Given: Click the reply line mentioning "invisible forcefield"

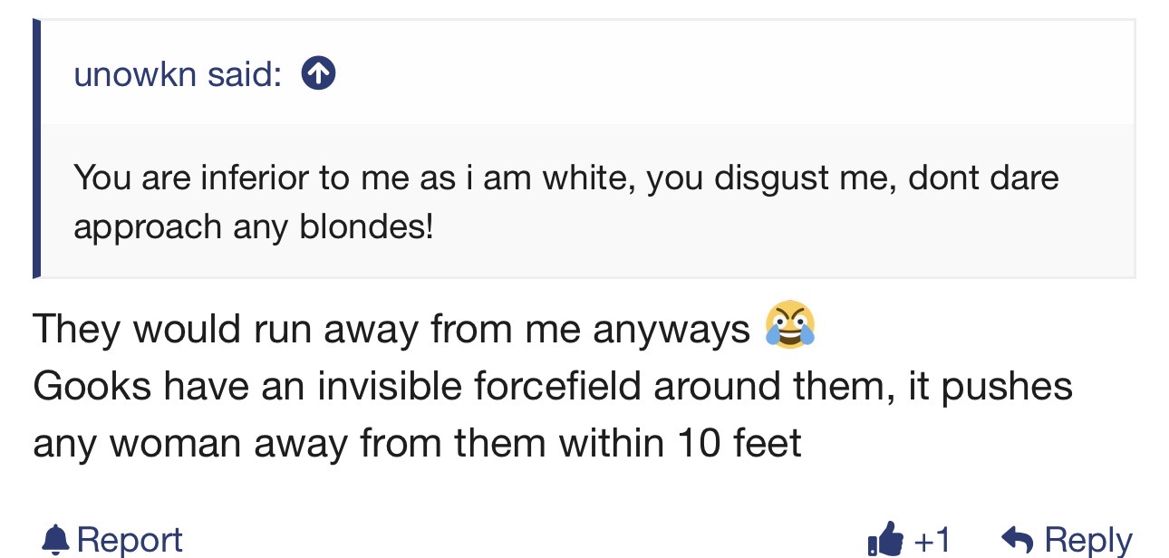Looking at the screenshot, I should pyautogui.click(x=552, y=386).
